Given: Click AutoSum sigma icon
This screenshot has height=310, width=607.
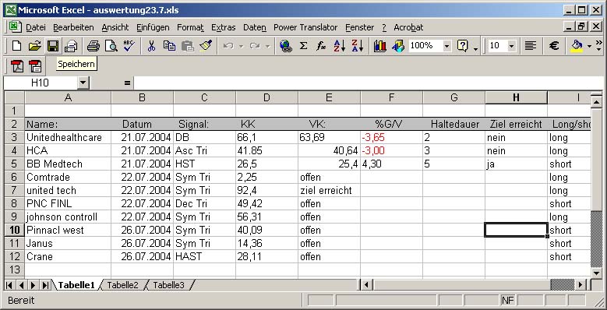Looking at the screenshot, I should pos(304,46).
